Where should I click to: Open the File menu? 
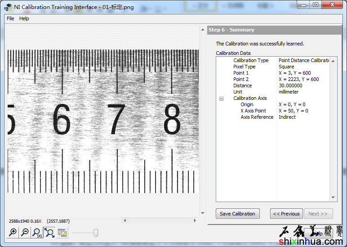click(10, 18)
